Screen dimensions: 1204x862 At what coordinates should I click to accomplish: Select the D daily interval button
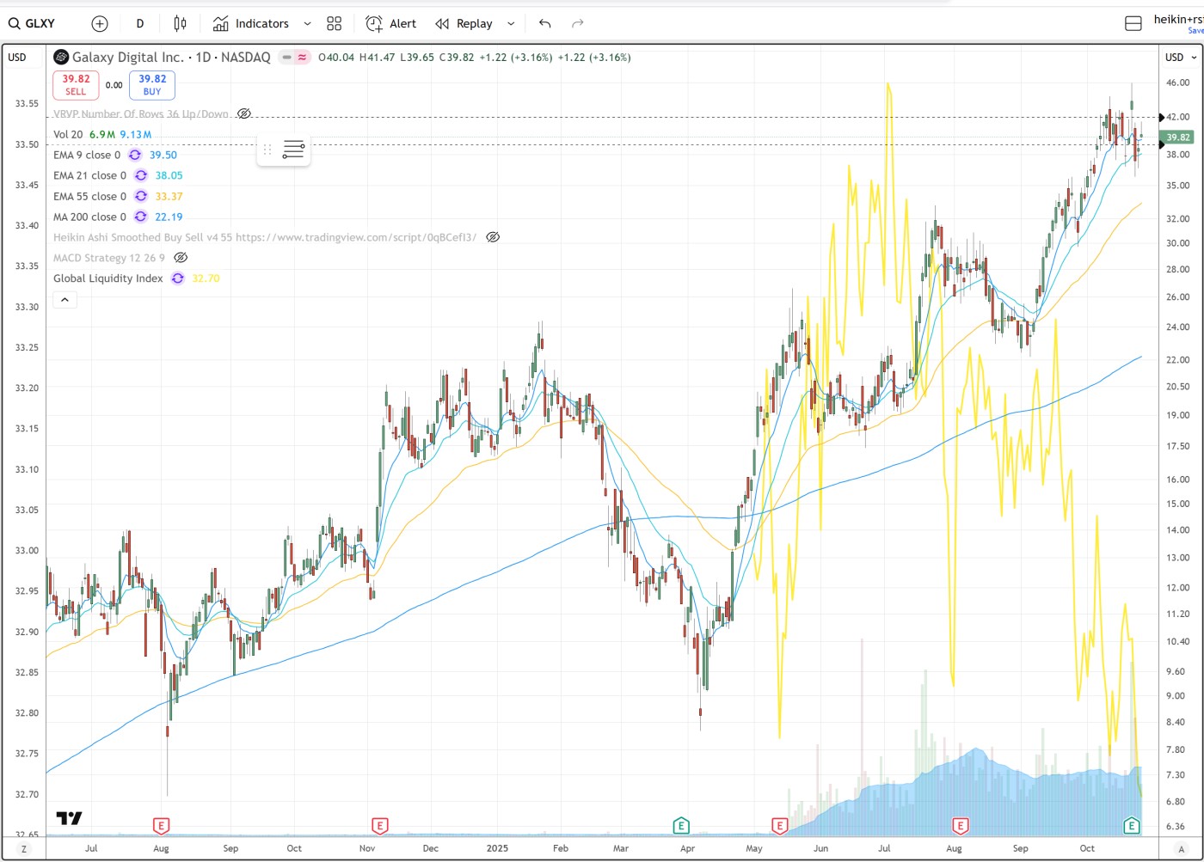140,23
